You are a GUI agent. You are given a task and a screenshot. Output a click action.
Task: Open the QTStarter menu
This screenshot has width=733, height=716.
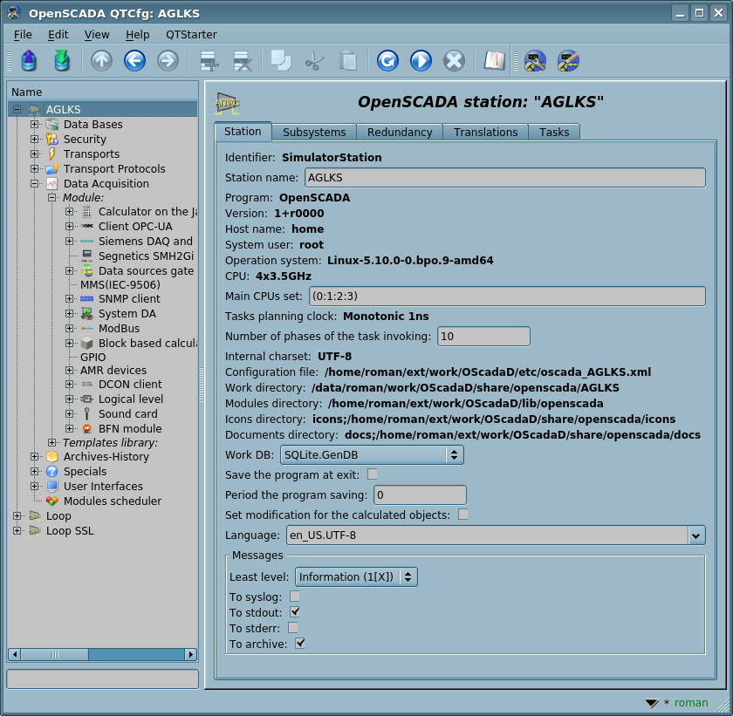click(191, 35)
